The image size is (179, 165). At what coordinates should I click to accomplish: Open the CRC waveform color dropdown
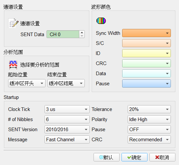tap(147, 63)
